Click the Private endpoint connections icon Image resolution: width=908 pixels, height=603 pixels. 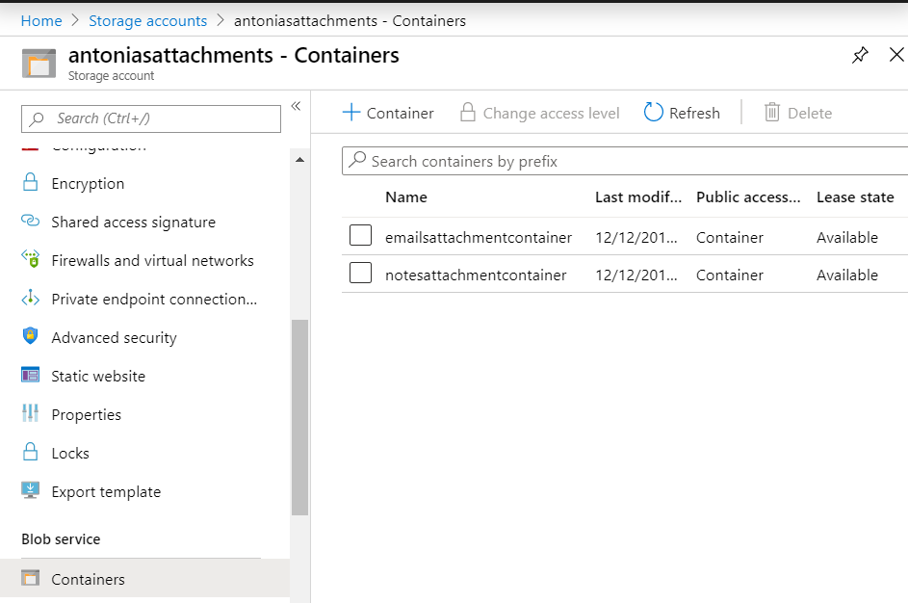(x=30, y=299)
